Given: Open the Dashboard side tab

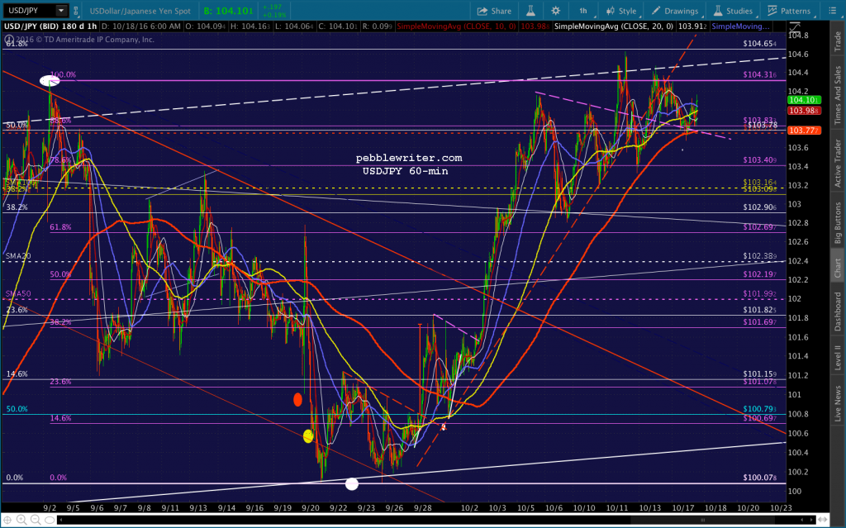Looking at the screenshot, I should [838, 312].
